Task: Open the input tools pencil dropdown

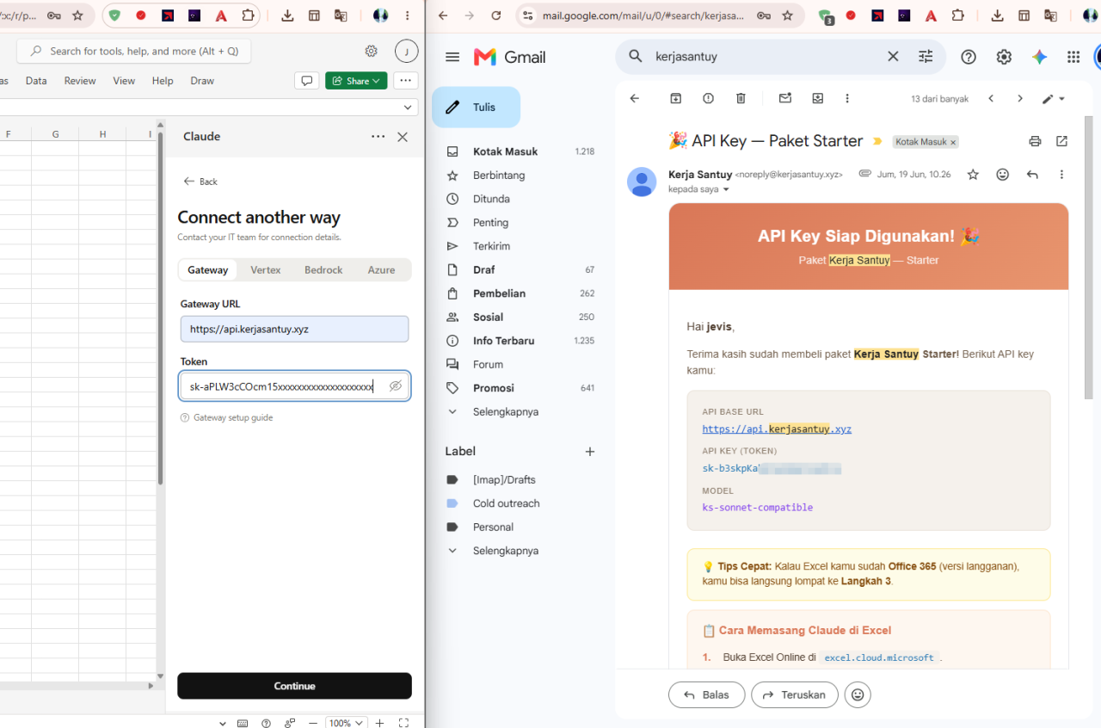Action: (1053, 99)
